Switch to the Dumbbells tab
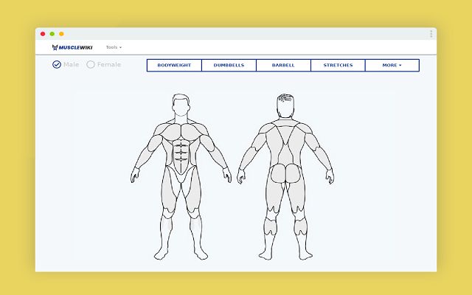The image size is (472, 295). pos(229,66)
